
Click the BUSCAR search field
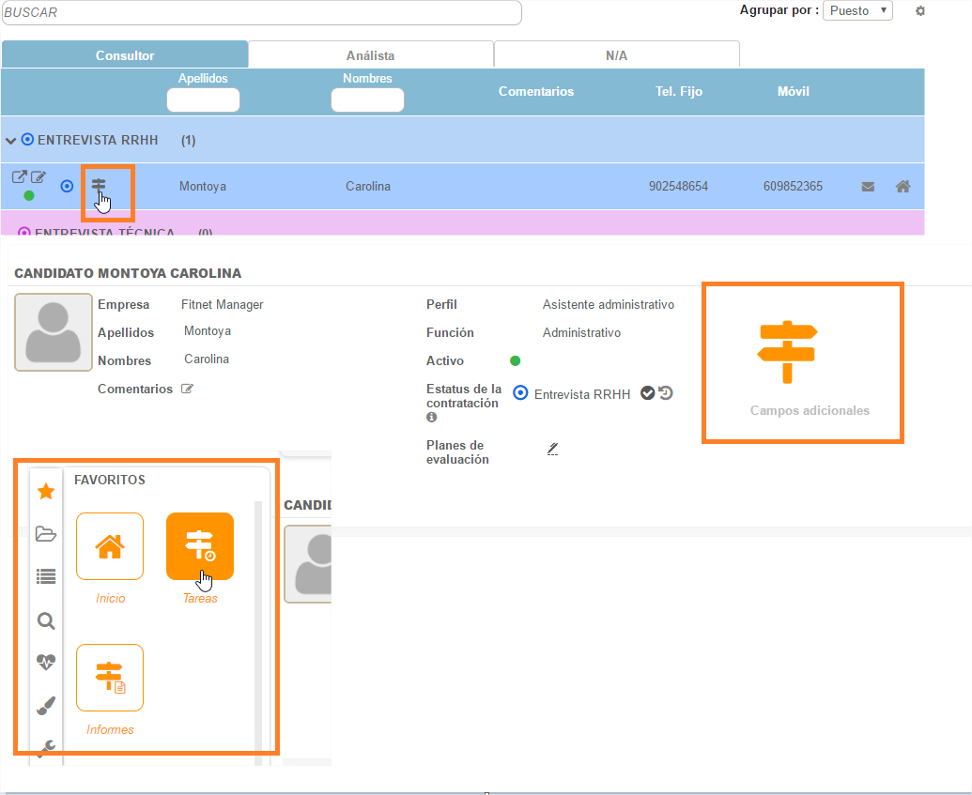[261, 13]
